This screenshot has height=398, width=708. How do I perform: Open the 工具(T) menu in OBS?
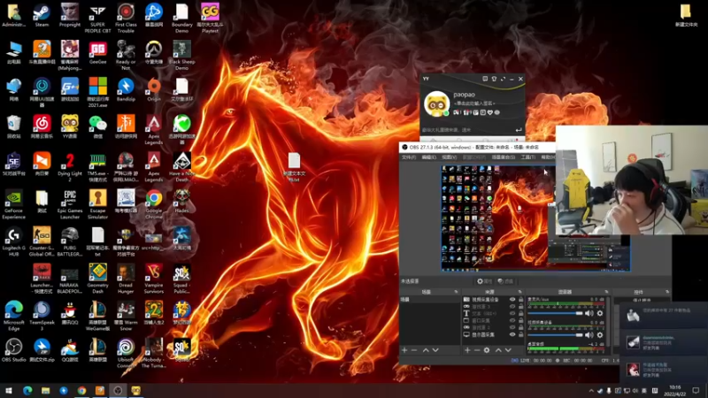pos(527,157)
